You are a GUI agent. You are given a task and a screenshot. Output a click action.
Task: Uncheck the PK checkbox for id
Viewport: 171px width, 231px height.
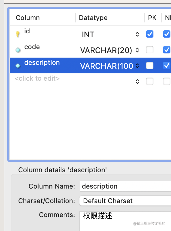pos(150,34)
